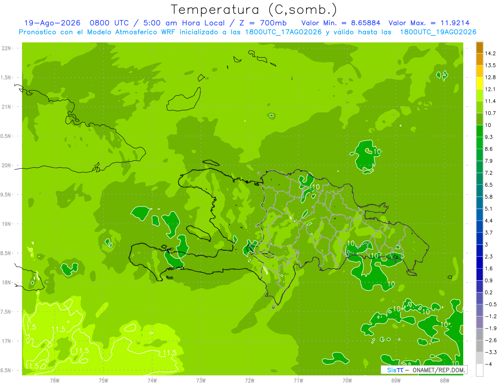The width and height of the screenshot is (499, 386).
Task: Click the longitude axis label "74W"
Action: coord(152,380)
